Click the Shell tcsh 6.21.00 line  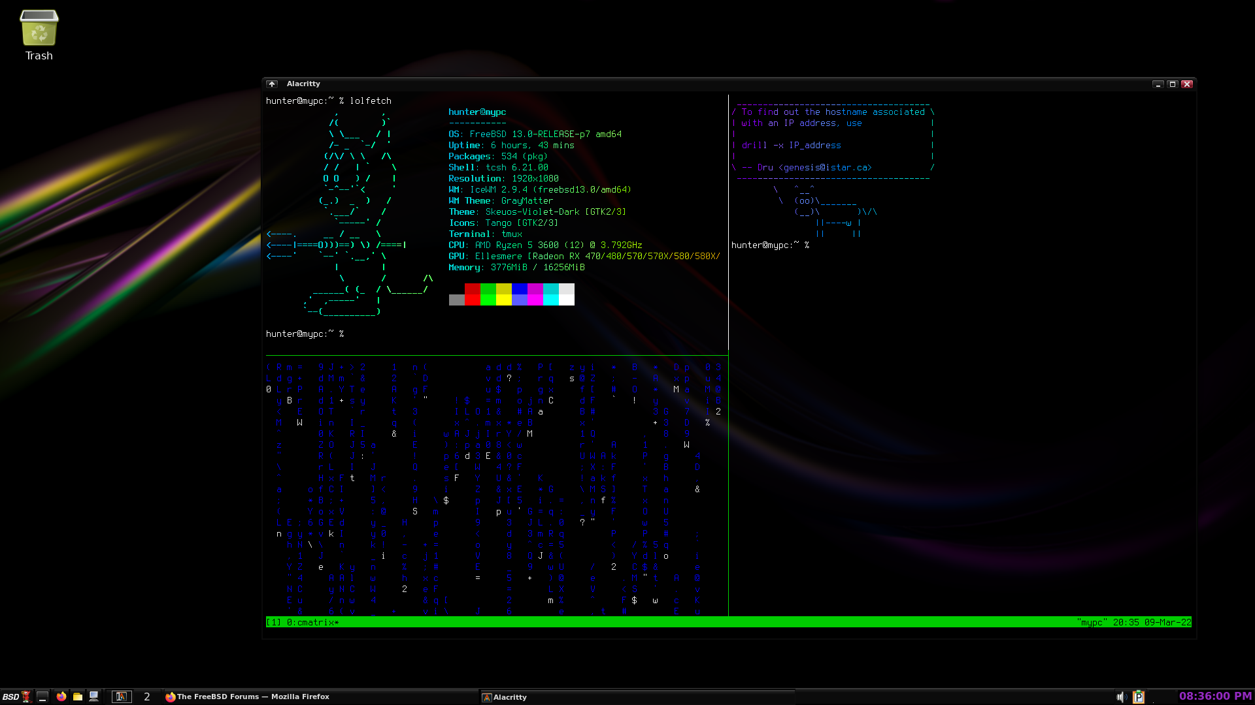click(498, 167)
